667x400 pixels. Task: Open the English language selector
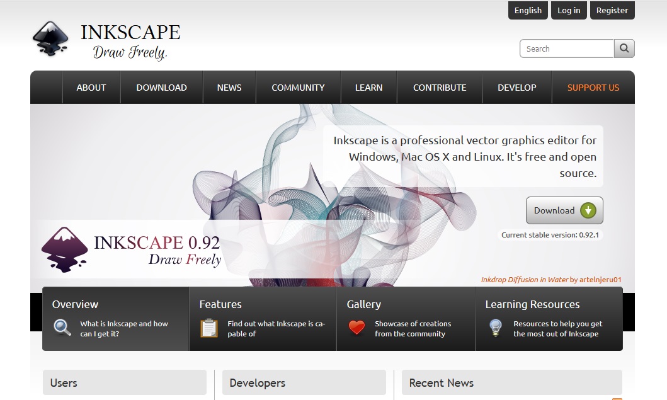point(528,10)
